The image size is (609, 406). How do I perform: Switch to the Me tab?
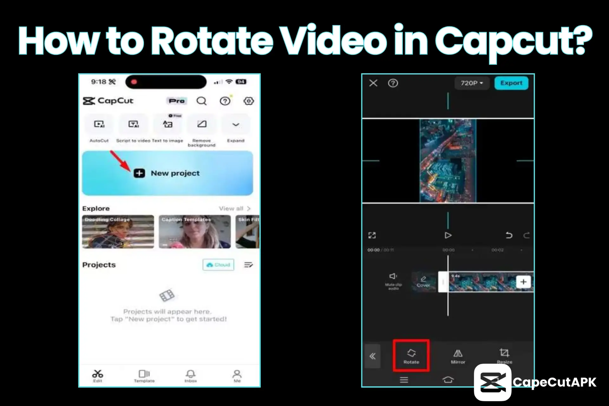pyautogui.click(x=237, y=376)
